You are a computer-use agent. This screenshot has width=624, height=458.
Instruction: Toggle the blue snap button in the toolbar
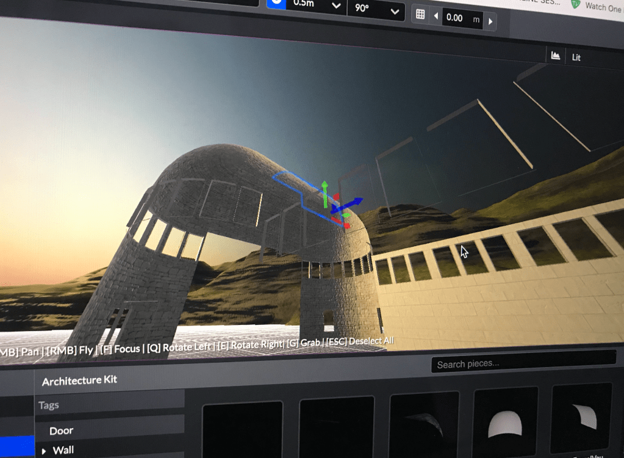(276, 2)
